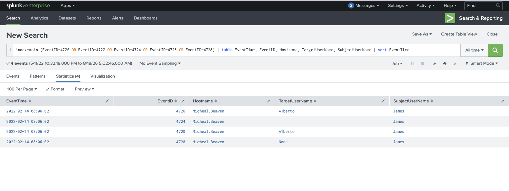509x191 pixels.
Task: Click James in the 4724 row
Action: point(399,121)
